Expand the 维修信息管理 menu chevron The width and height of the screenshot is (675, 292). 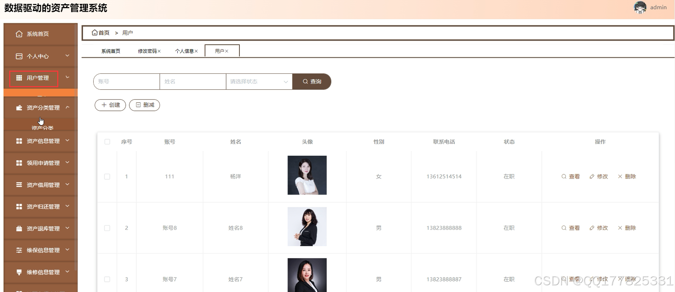(x=67, y=272)
